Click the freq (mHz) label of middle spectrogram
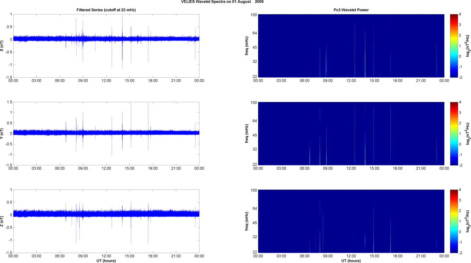471x263 pixels. pyautogui.click(x=247, y=134)
